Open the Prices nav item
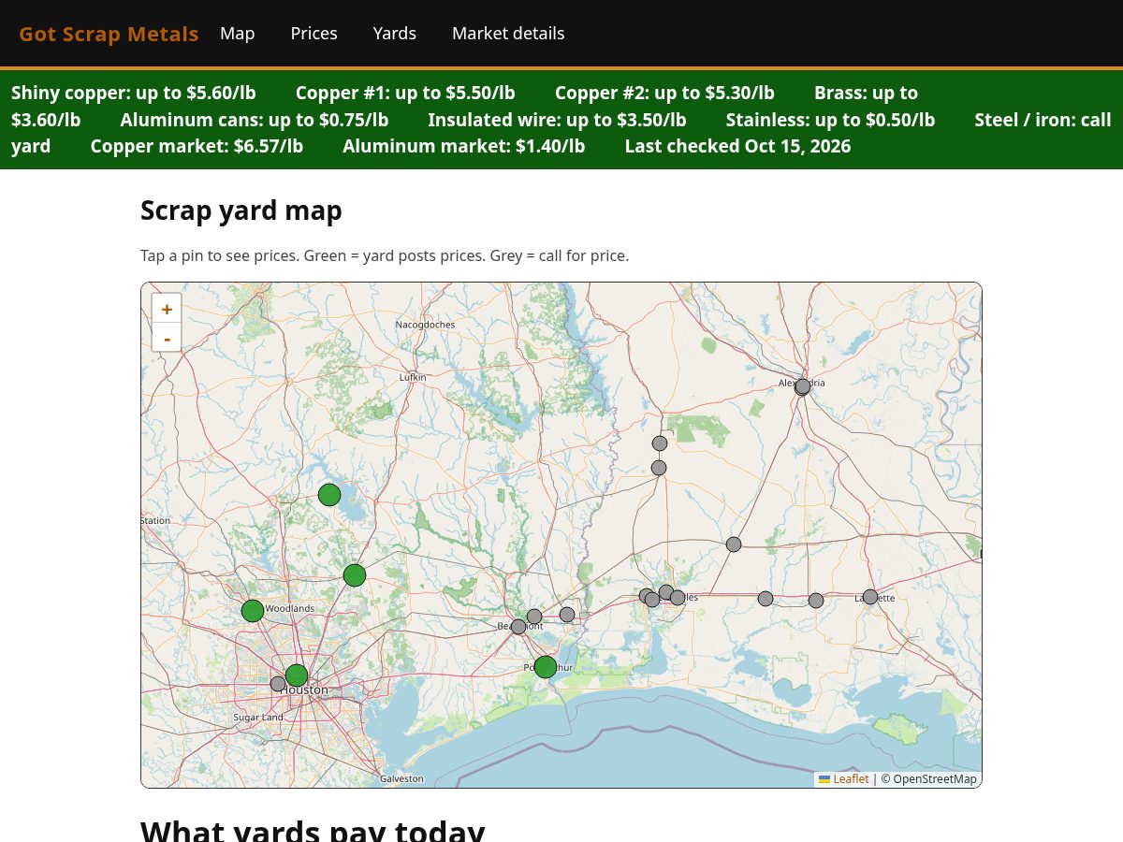 [314, 34]
